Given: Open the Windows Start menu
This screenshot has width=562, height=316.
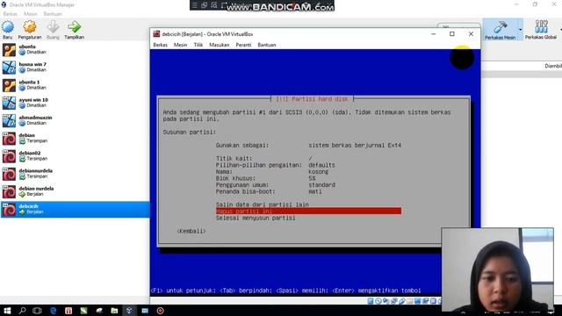Looking at the screenshot, I should (x=7, y=310).
